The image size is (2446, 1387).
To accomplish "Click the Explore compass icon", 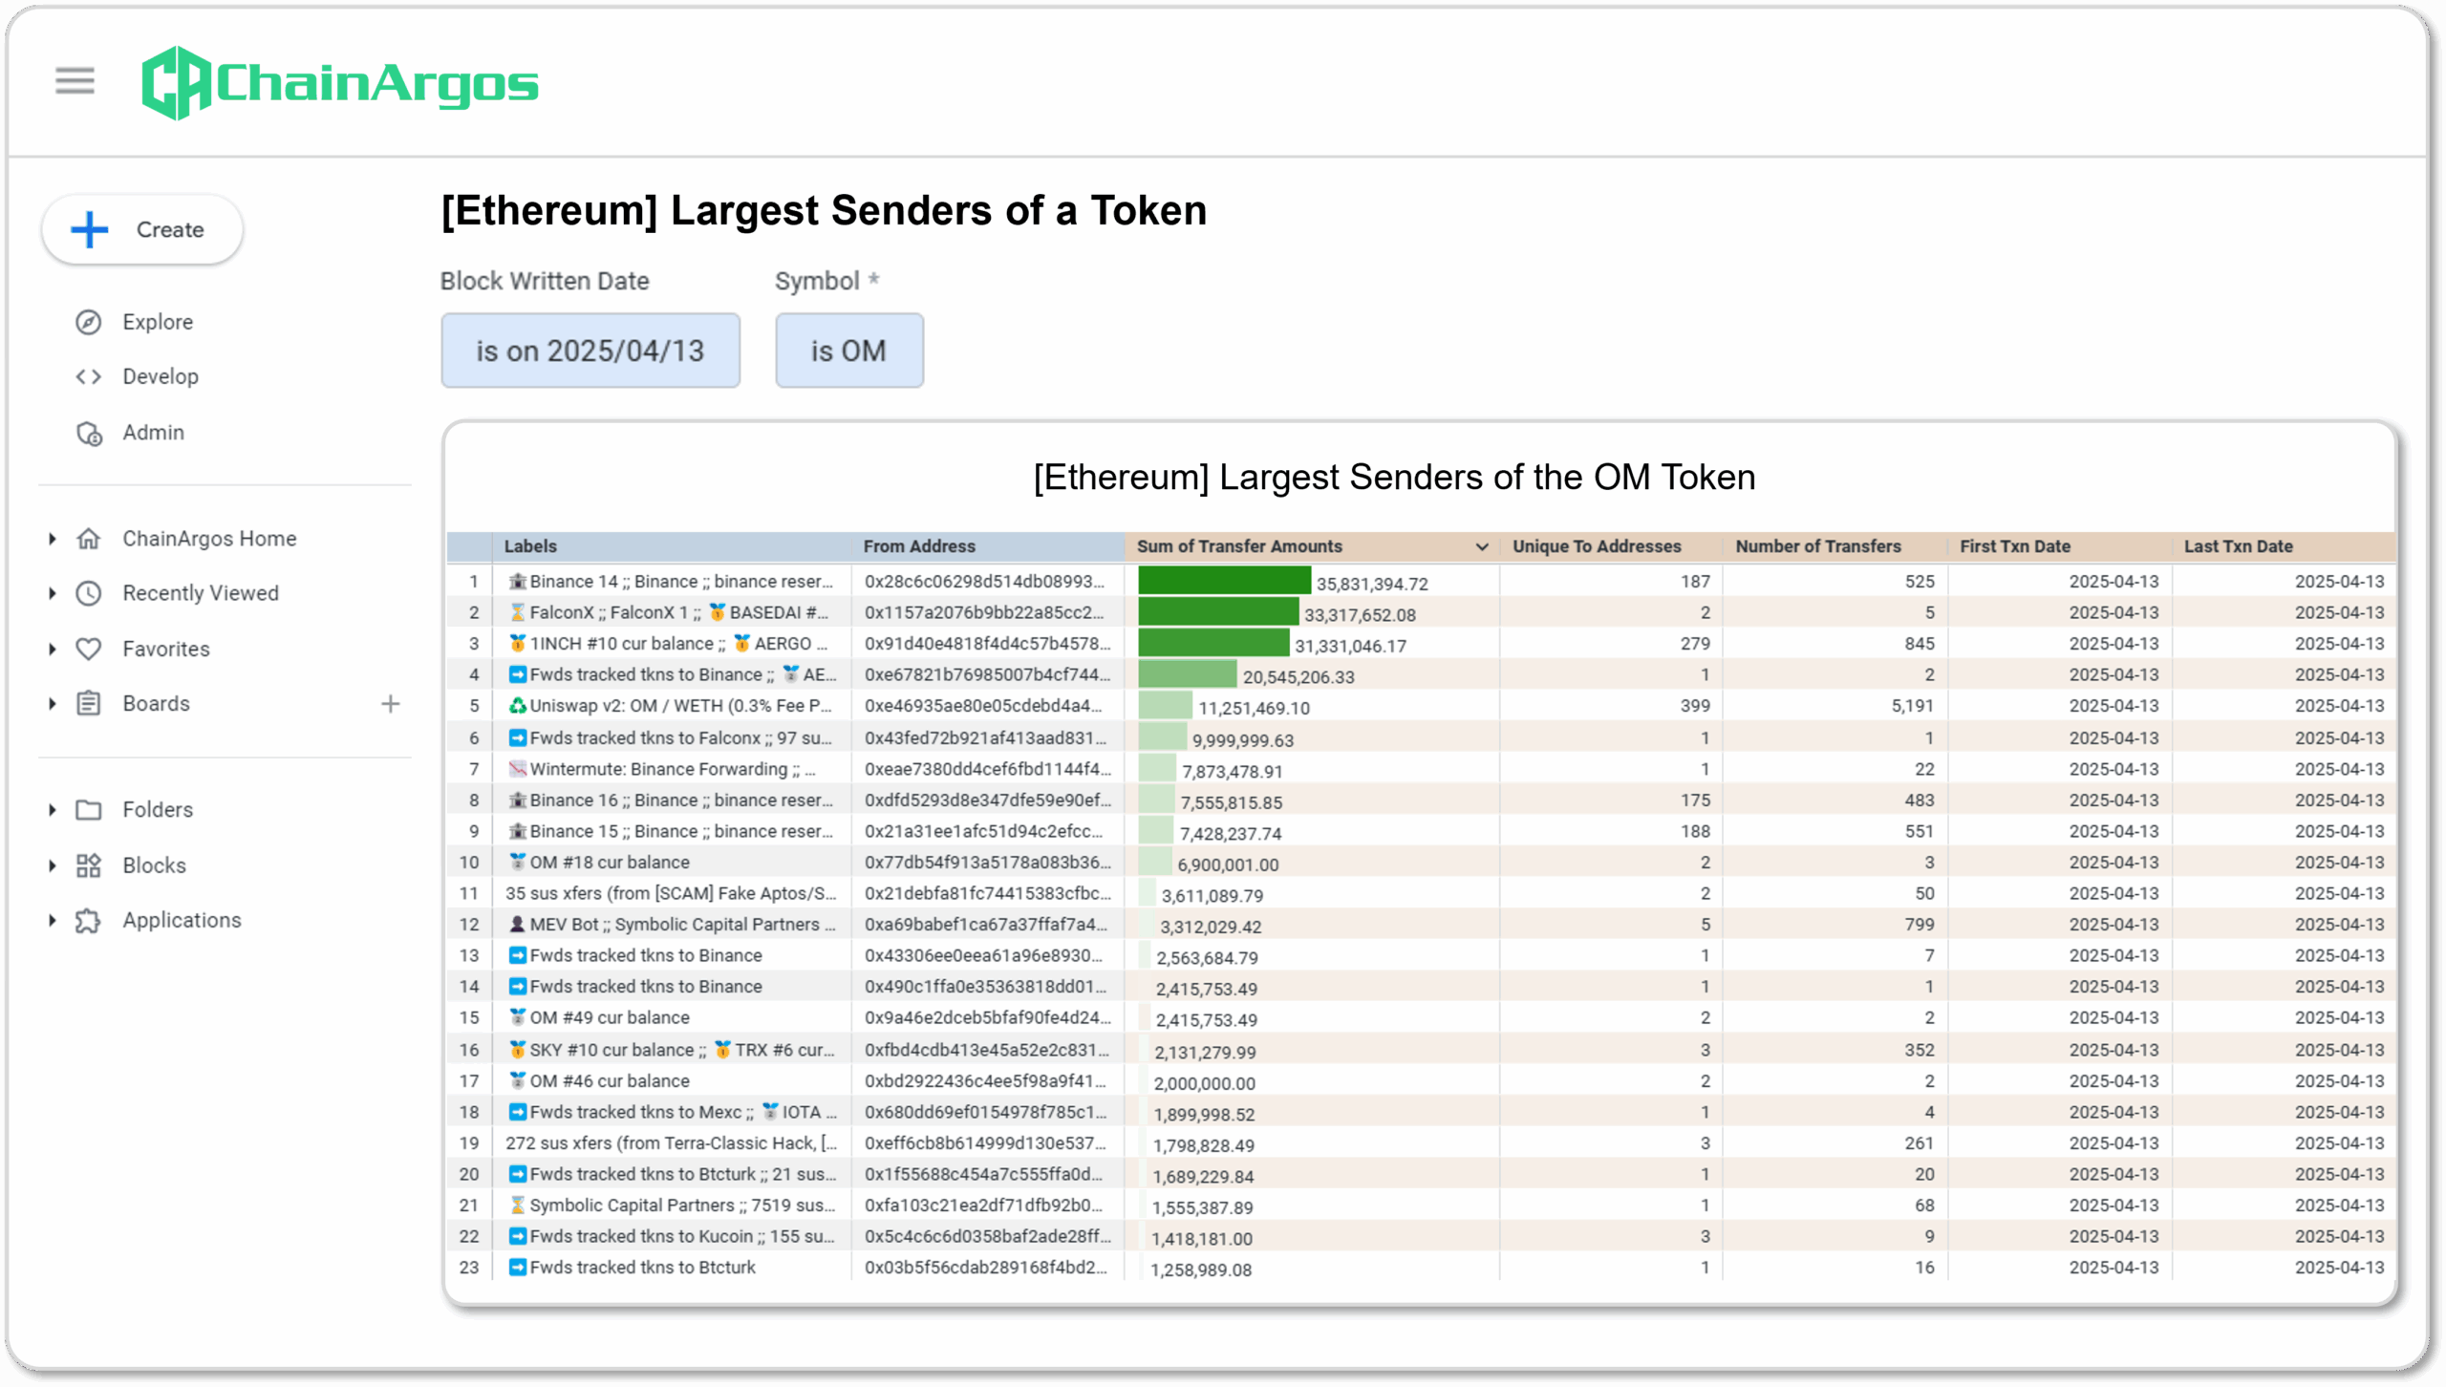I will (88, 322).
